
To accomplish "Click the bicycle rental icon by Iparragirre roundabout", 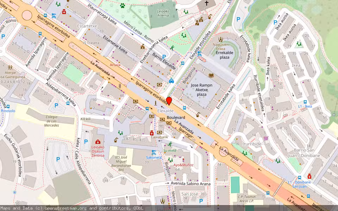I will 54,16.
